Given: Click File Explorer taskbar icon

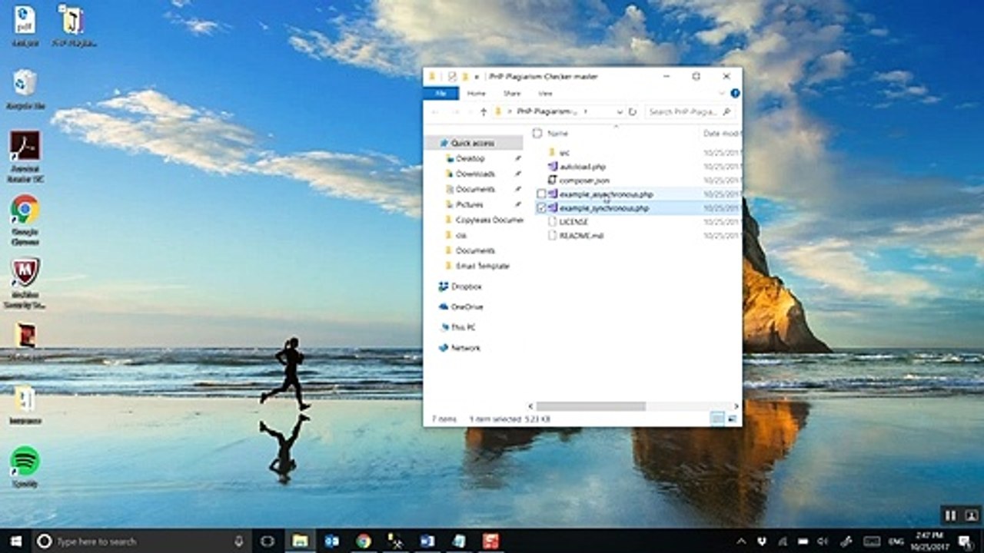Looking at the screenshot, I should 300,541.
